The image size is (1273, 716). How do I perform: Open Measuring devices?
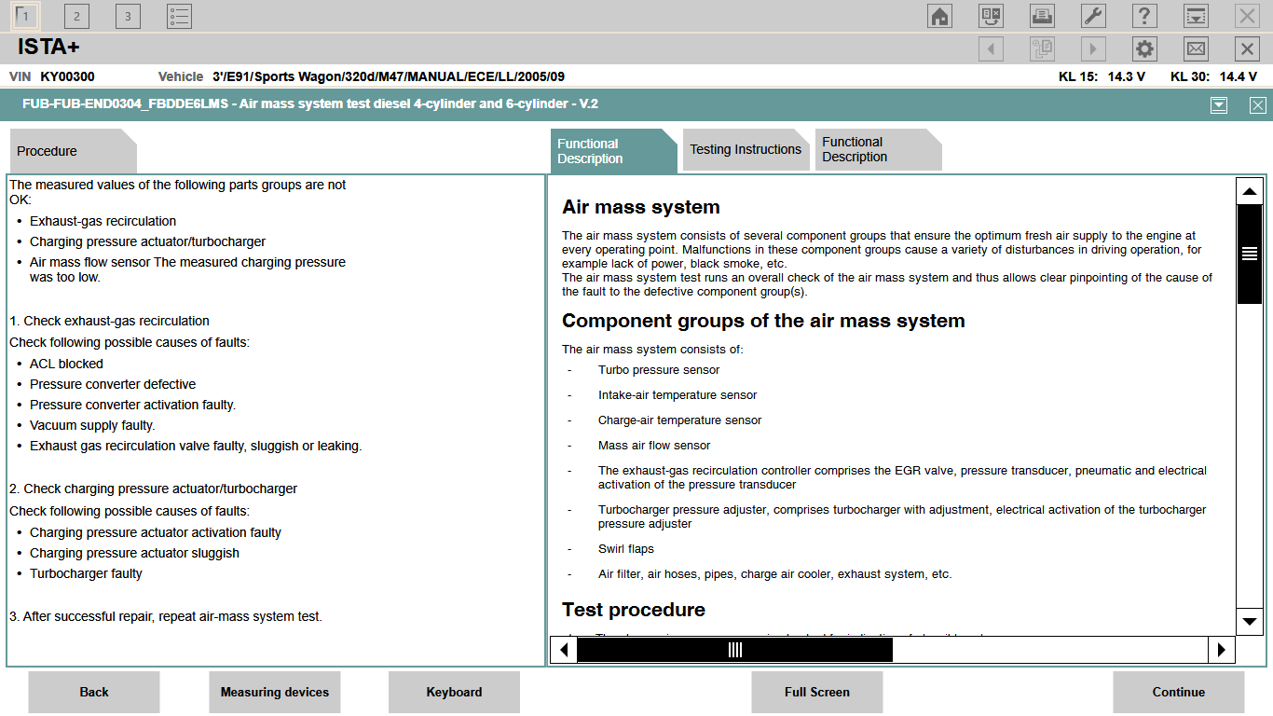click(x=275, y=692)
